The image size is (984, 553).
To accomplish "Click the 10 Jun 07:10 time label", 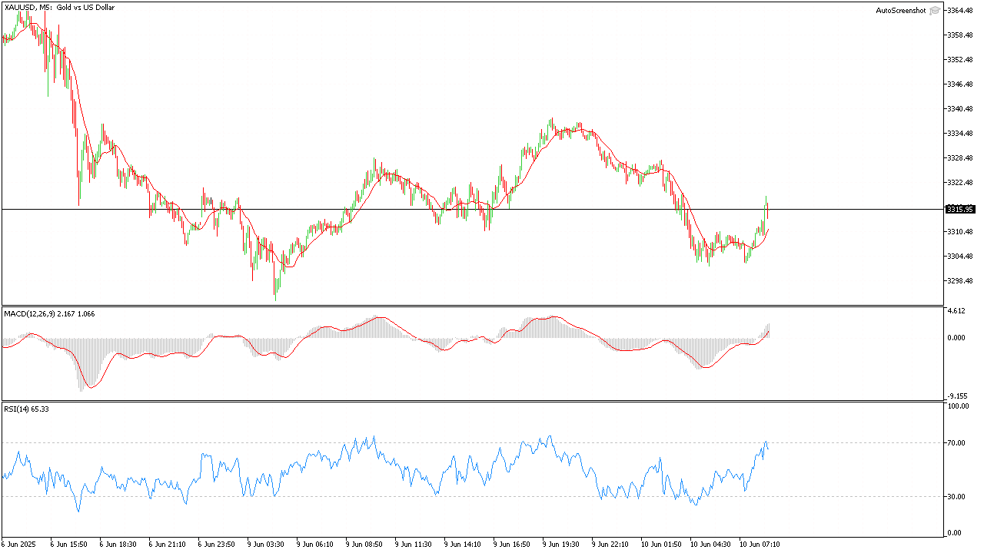I will coord(758,544).
